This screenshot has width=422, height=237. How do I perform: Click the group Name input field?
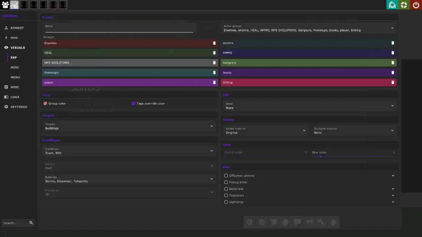tap(119, 28)
